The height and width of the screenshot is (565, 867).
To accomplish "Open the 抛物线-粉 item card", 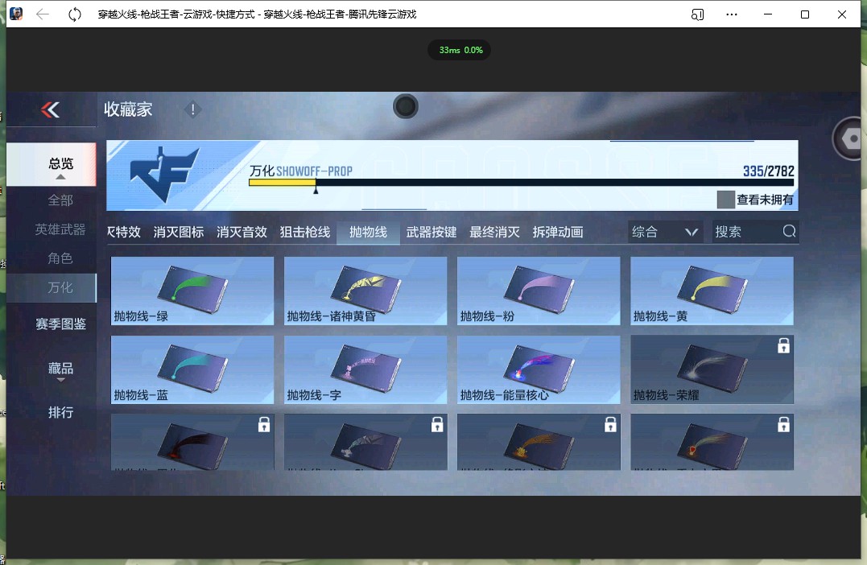I will click(x=539, y=291).
